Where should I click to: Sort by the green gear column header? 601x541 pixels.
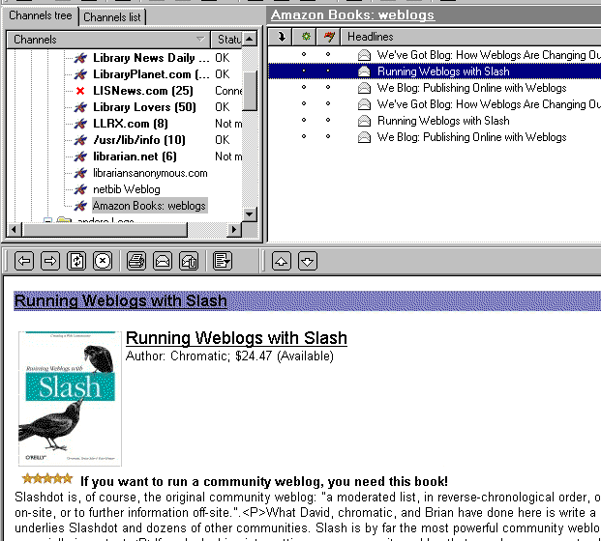(x=305, y=37)
